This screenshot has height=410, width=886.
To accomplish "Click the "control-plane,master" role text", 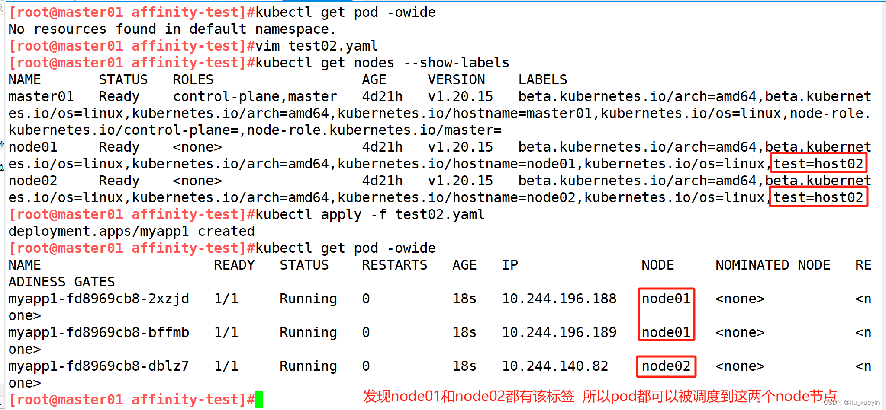I will tap(255, 96).
